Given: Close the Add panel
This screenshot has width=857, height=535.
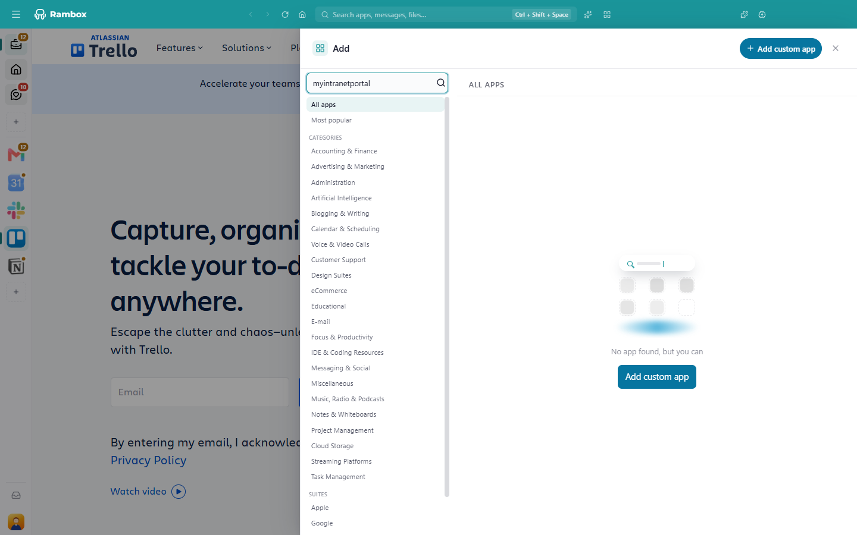Looking at the screenshot, I should tap(836, 49).
